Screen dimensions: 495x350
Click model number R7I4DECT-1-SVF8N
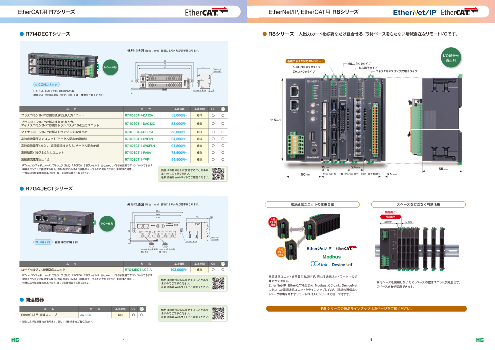pos(139,139)
